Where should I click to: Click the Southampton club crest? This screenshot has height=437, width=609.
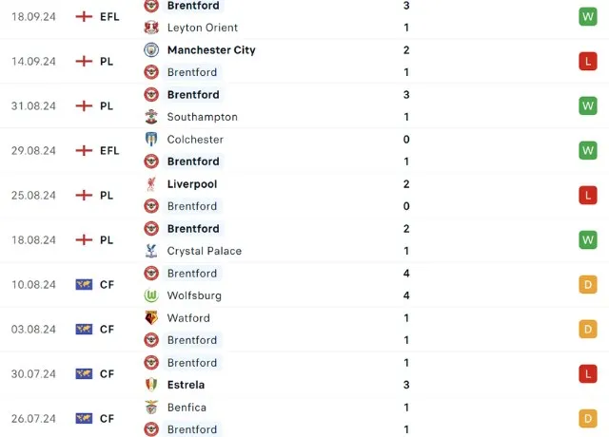coord(151,117)
